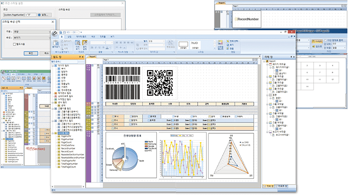Click the save icon in quick access toolbar
348x195 pixels.
pos(64,32)
